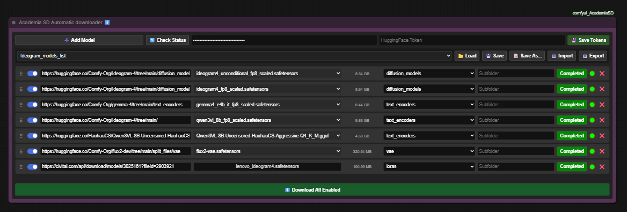This screenshot has width=627, height=212.
Task: Open text_encoders dropdown in gemma4 row
Action: [x=429, y=105]
